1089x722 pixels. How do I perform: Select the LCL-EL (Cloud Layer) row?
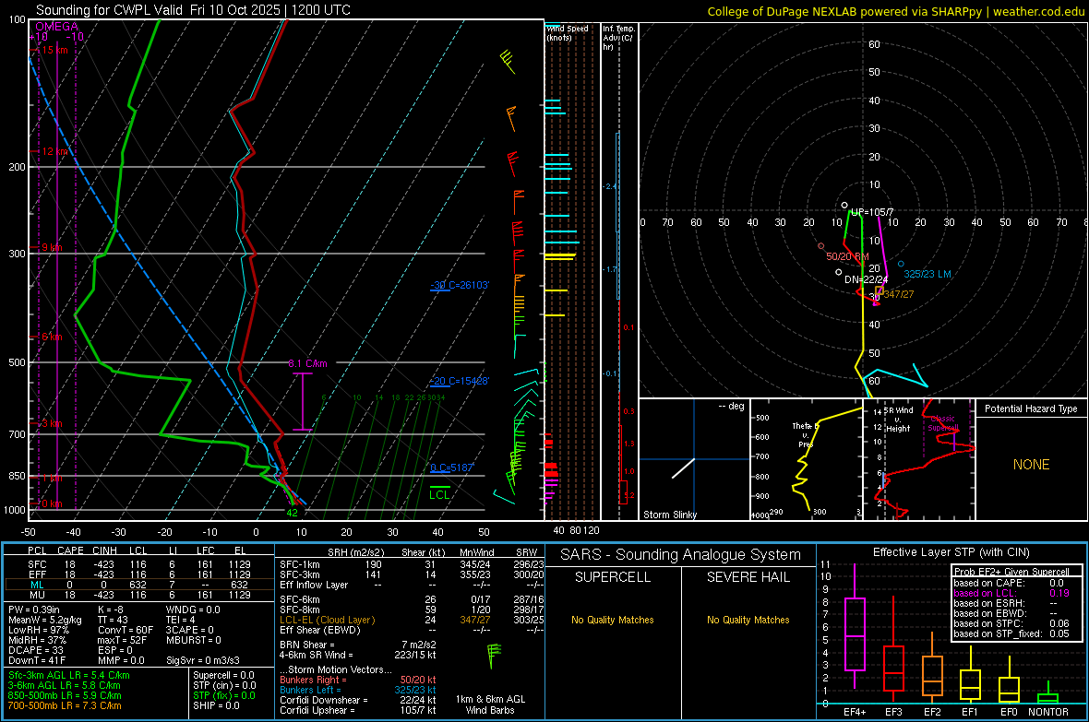(412, 620)
